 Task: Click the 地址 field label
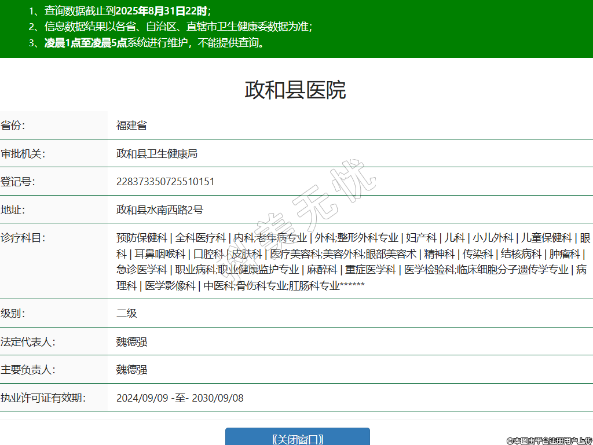point(13,209)
